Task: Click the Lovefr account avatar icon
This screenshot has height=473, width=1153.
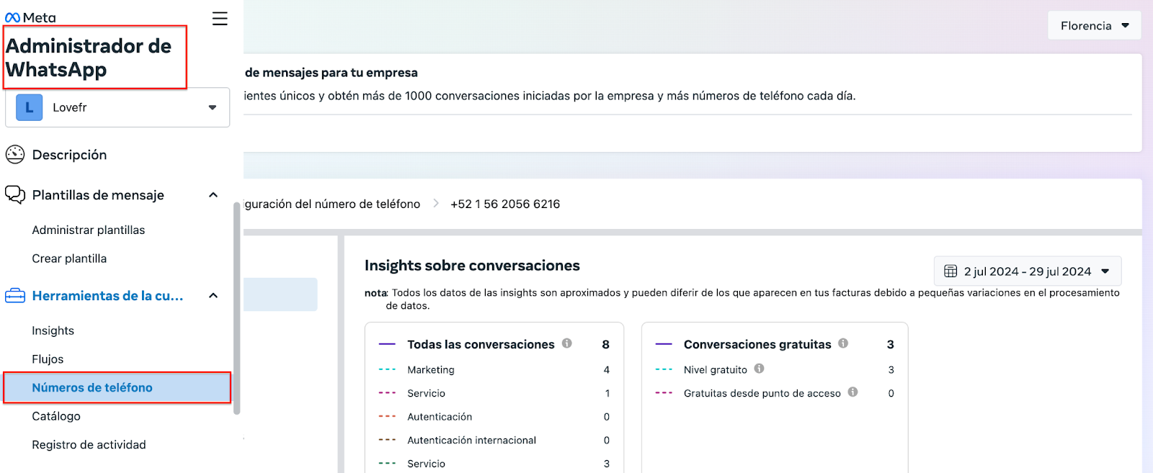Action: [x=30, y=107]
